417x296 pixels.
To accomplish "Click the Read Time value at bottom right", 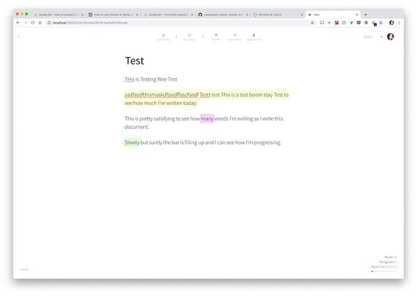I will click(x=391, y=267).
